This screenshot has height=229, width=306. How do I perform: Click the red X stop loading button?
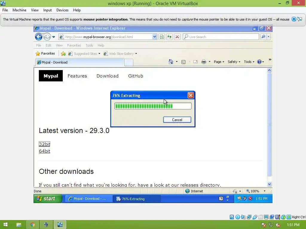point(177,37)
